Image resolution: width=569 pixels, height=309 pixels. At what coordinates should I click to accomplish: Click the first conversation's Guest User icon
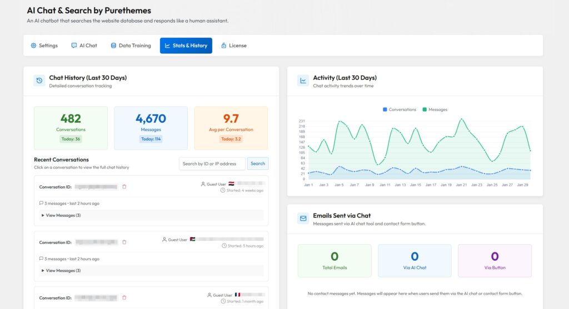pyautogui.click(x=203, y=184)
